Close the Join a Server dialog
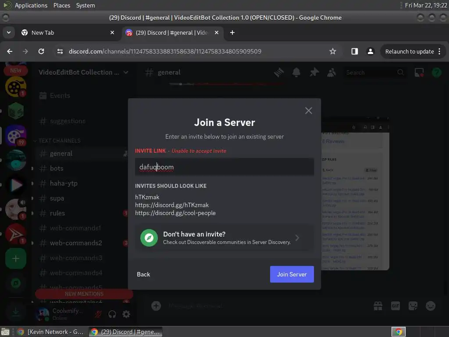 (x=308, y=111)
